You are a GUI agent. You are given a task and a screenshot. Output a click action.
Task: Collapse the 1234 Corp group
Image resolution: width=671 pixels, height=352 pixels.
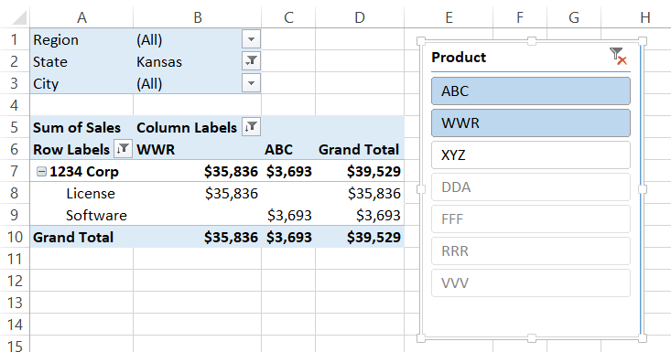pos(41,172)
